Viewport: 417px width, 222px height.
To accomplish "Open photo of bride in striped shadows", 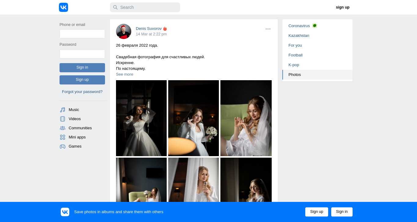I will pos(141,118).
